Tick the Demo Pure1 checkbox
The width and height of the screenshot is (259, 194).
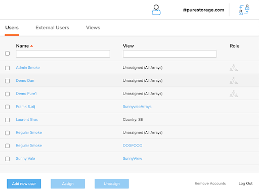[x=7, y=94]
